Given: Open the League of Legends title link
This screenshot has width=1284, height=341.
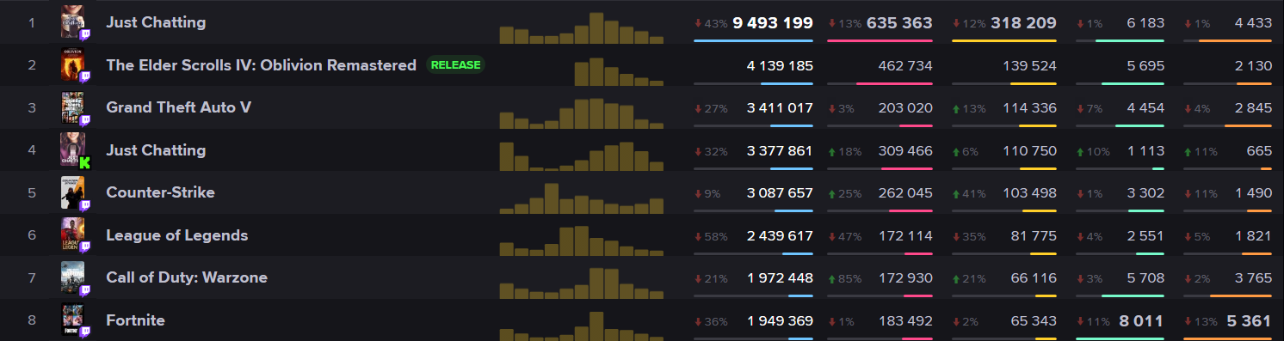Looking at the screenshot, I should tap(176, 235).
